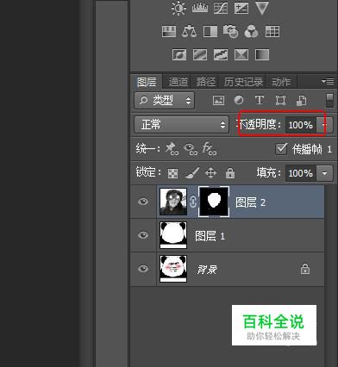The width and height of the screenshot is (338, 367).
Task: Switch to the 动作 tab
Action: point(281,82)
